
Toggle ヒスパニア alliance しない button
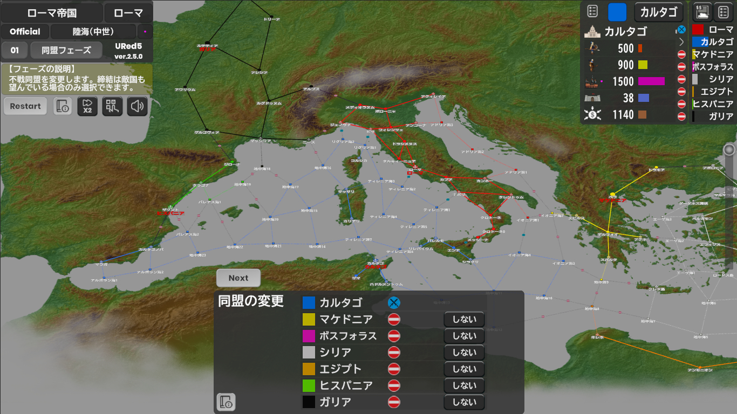tap(465, 385)
